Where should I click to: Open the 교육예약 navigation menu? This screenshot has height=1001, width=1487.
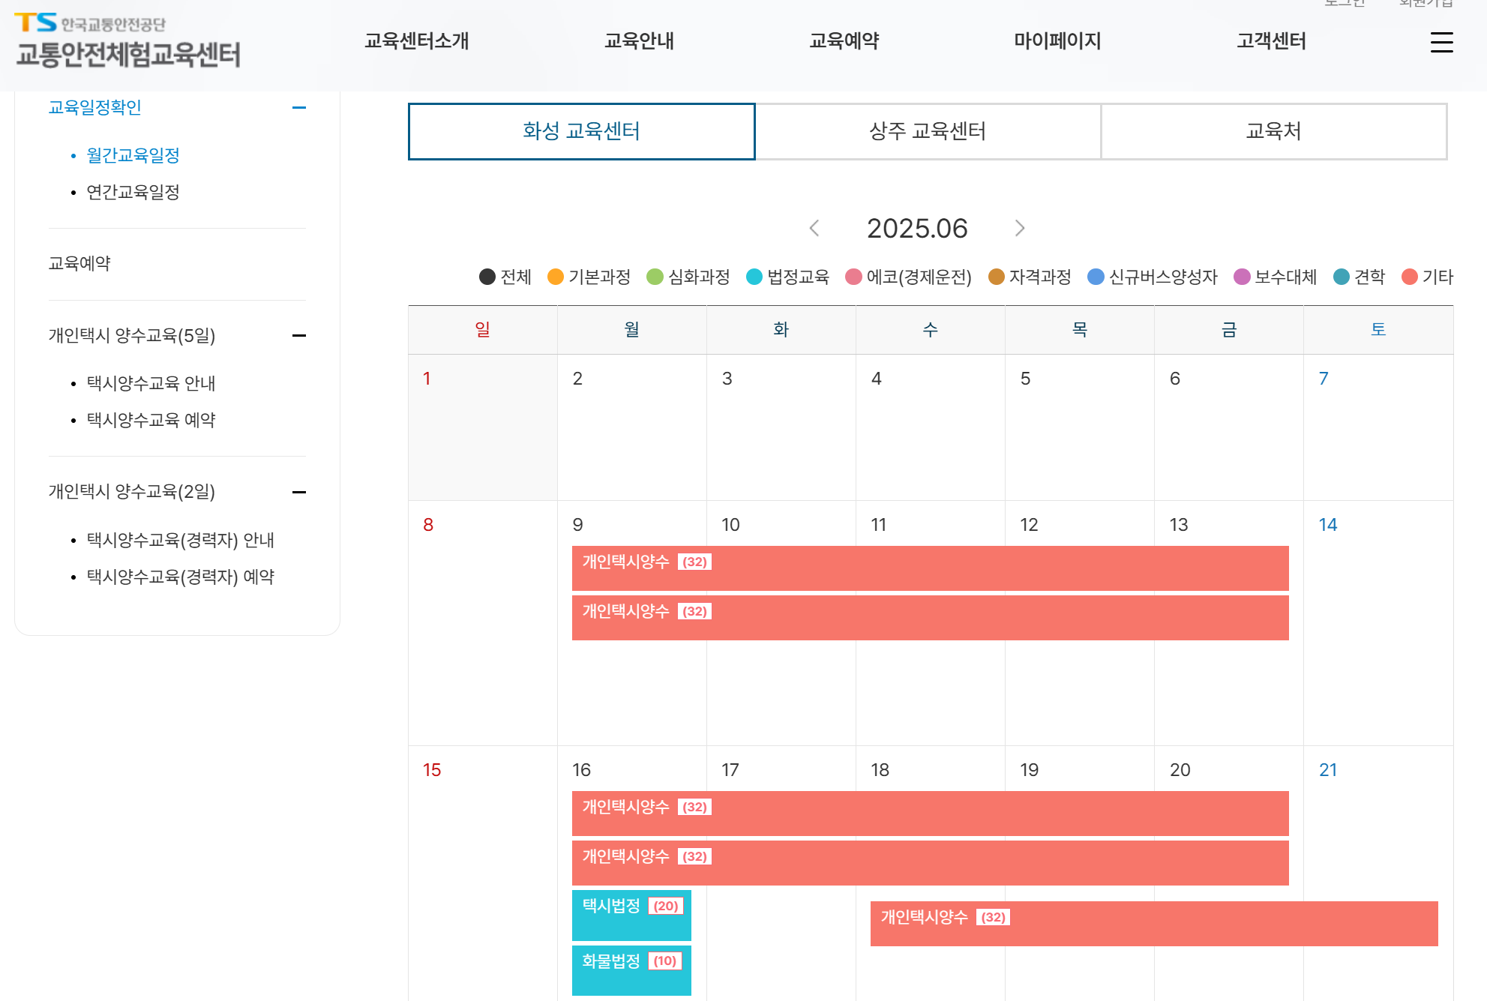pos(843,41)
